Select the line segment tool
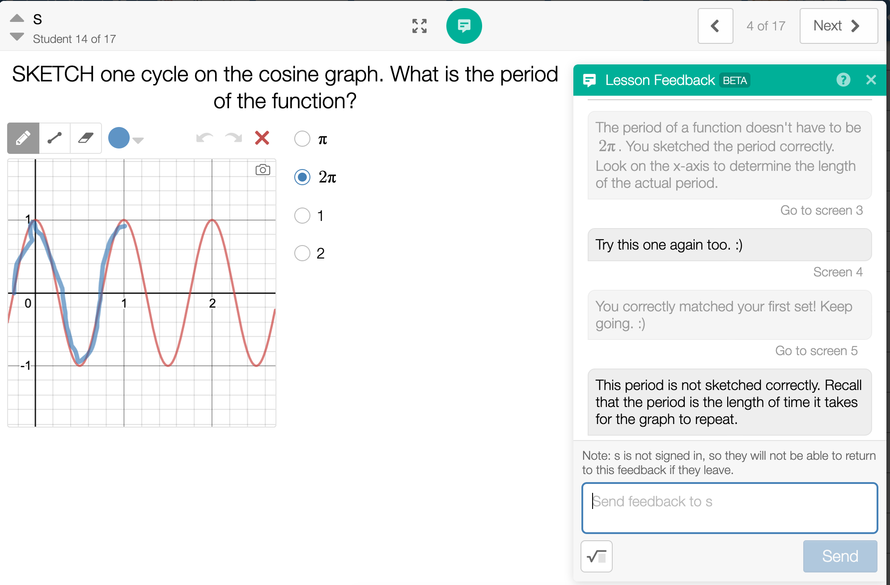 click(55, 138)
